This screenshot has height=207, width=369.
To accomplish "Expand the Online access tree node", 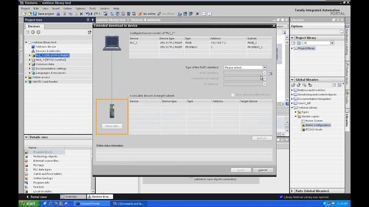I will [26, 77].
